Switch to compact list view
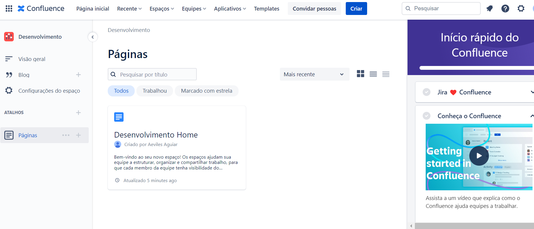Image resolution: width=534 pixels, height=229 pixels. pyautogui.click(x=386, y=74)
